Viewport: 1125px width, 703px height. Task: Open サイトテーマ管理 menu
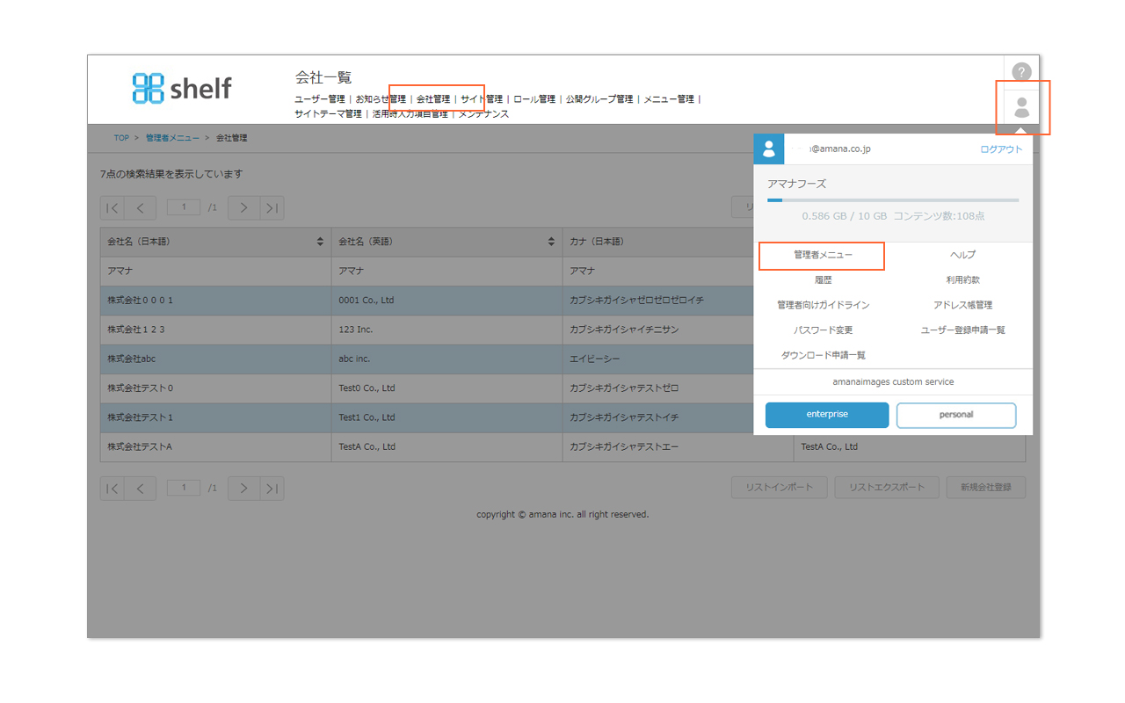328,114
